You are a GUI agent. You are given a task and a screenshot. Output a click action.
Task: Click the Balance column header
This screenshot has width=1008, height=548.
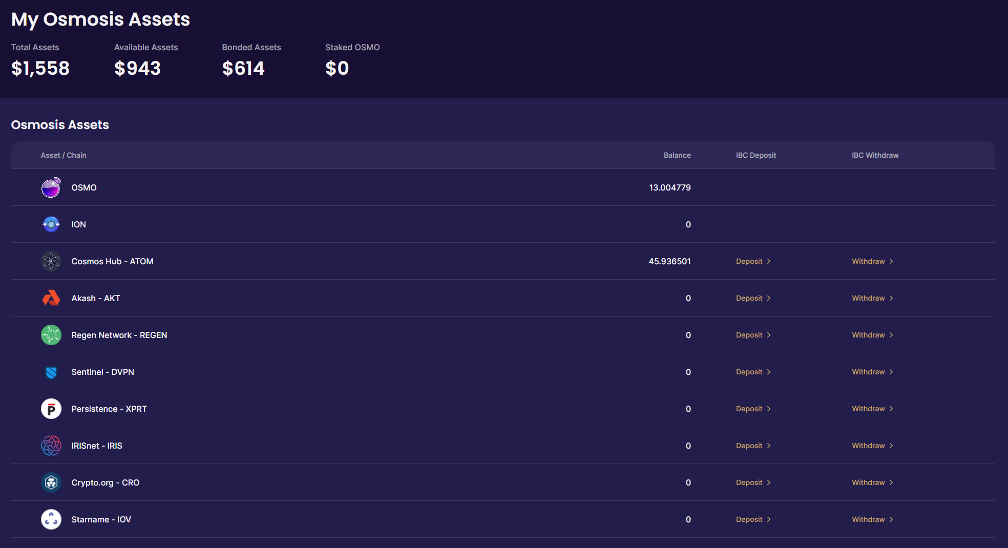(677, 155)
